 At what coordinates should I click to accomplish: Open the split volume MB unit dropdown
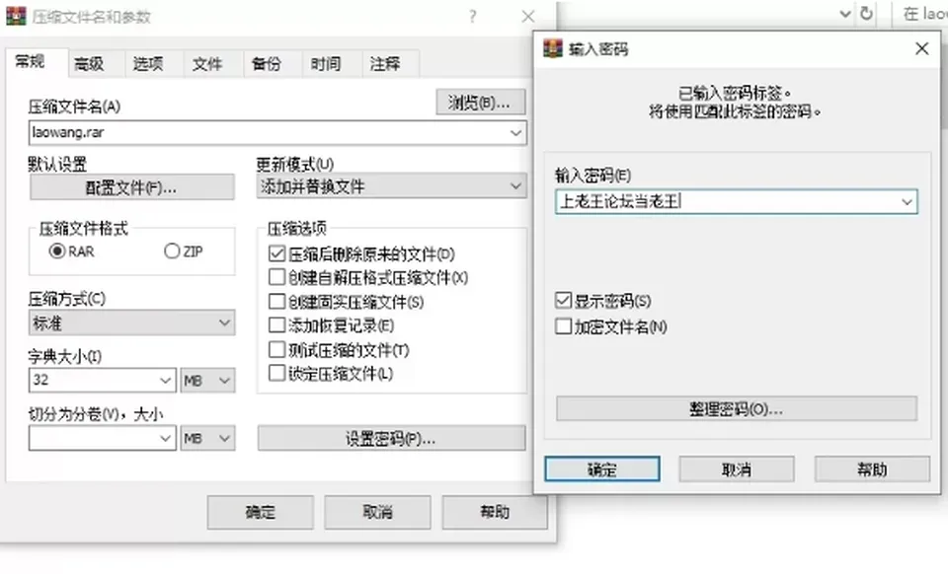pos(207,438)
